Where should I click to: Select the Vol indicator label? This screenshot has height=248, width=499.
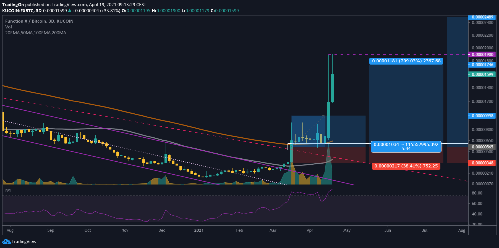(x=9, y=27)
